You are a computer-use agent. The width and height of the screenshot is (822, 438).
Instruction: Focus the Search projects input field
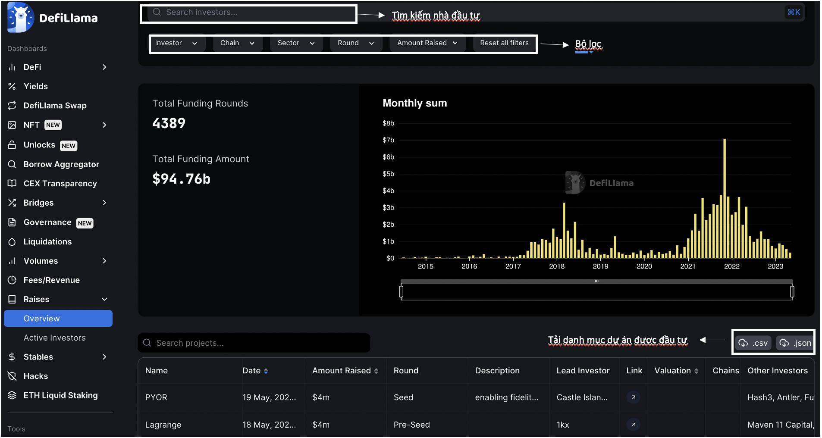click(x=254, y=343)
